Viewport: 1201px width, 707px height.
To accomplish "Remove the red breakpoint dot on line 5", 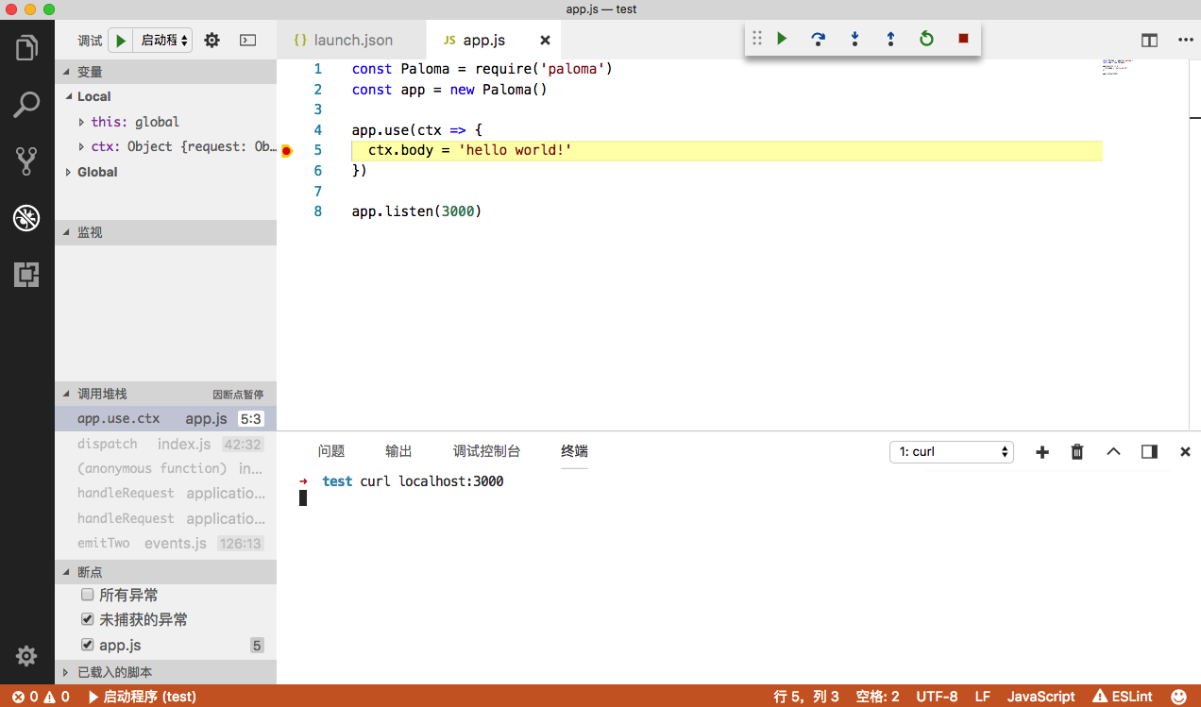I will tap(287, 151).
